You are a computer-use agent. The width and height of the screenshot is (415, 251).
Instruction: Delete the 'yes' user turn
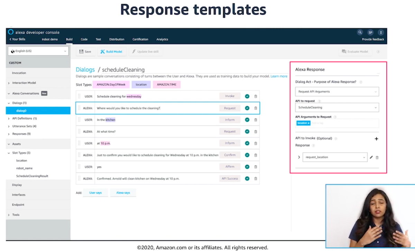tap(256, 167)
